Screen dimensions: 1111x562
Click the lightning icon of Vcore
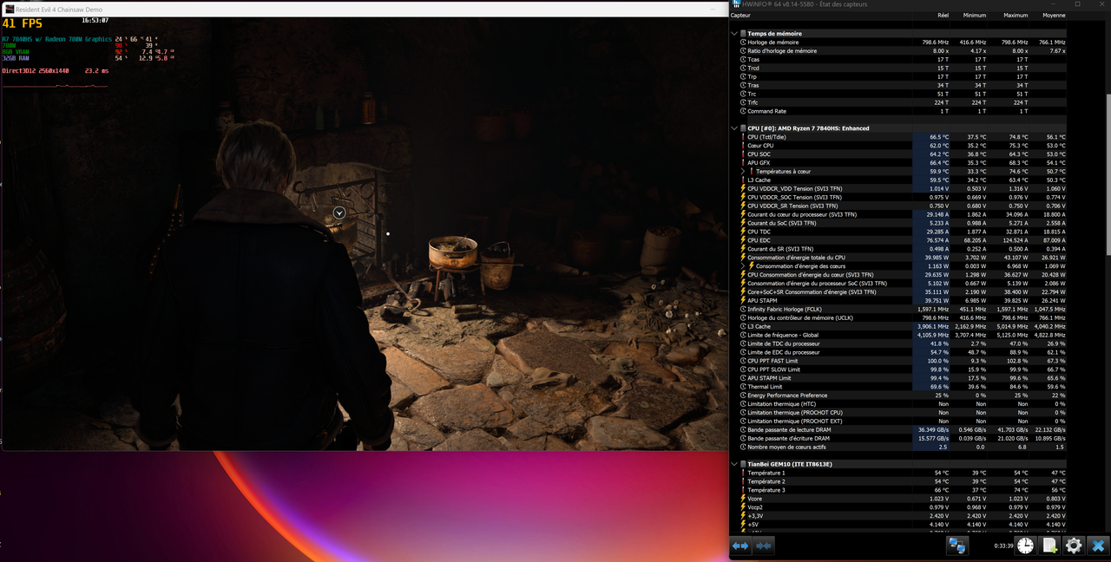point(743,499)
